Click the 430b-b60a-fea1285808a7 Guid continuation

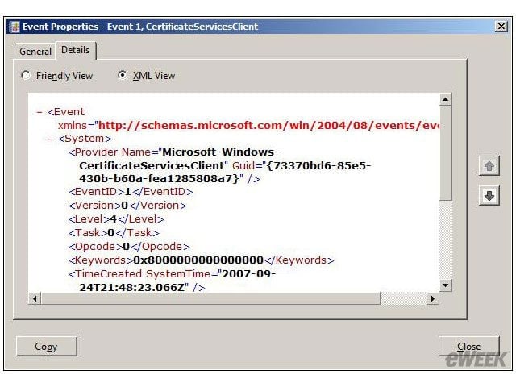[x=159, y=179]
